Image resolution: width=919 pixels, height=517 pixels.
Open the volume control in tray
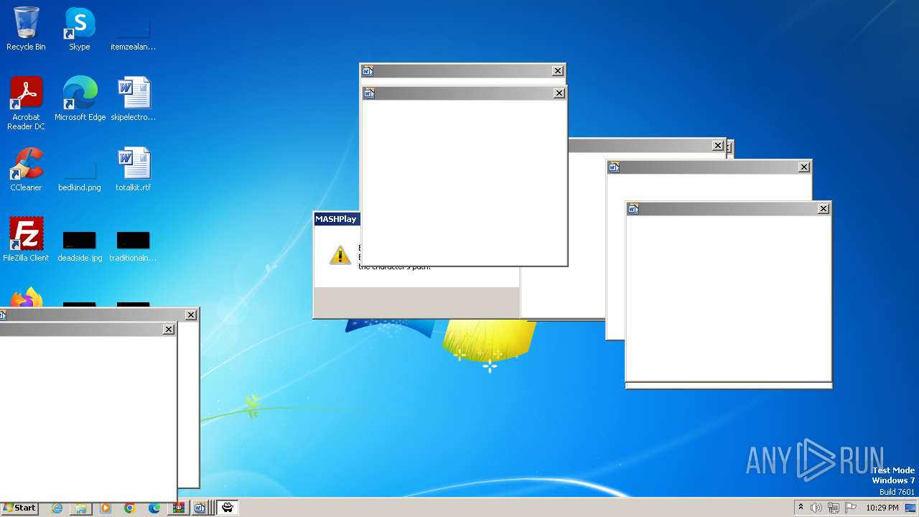pos(816,508)
